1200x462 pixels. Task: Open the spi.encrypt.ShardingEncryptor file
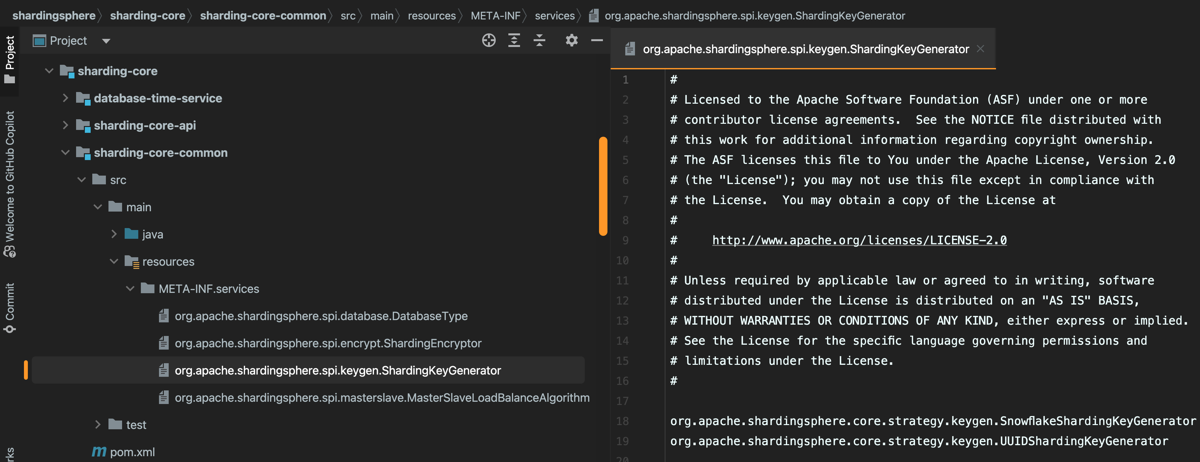tap(327, 343)
